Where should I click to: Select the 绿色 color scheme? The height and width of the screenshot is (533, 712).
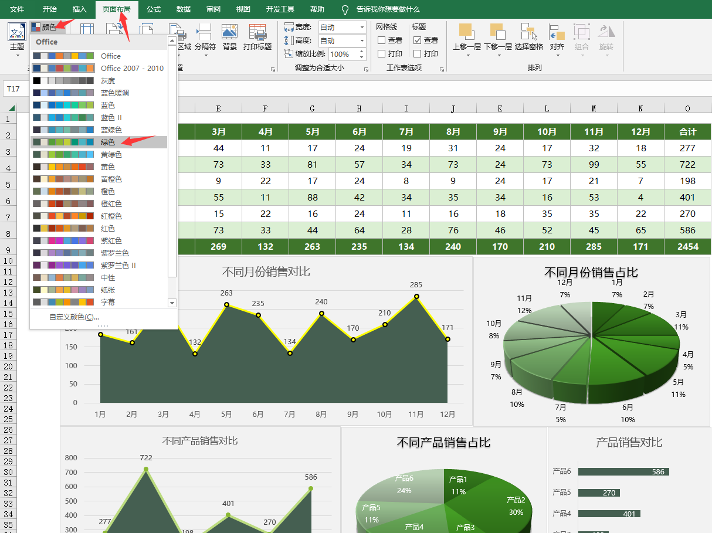[99, 142]
